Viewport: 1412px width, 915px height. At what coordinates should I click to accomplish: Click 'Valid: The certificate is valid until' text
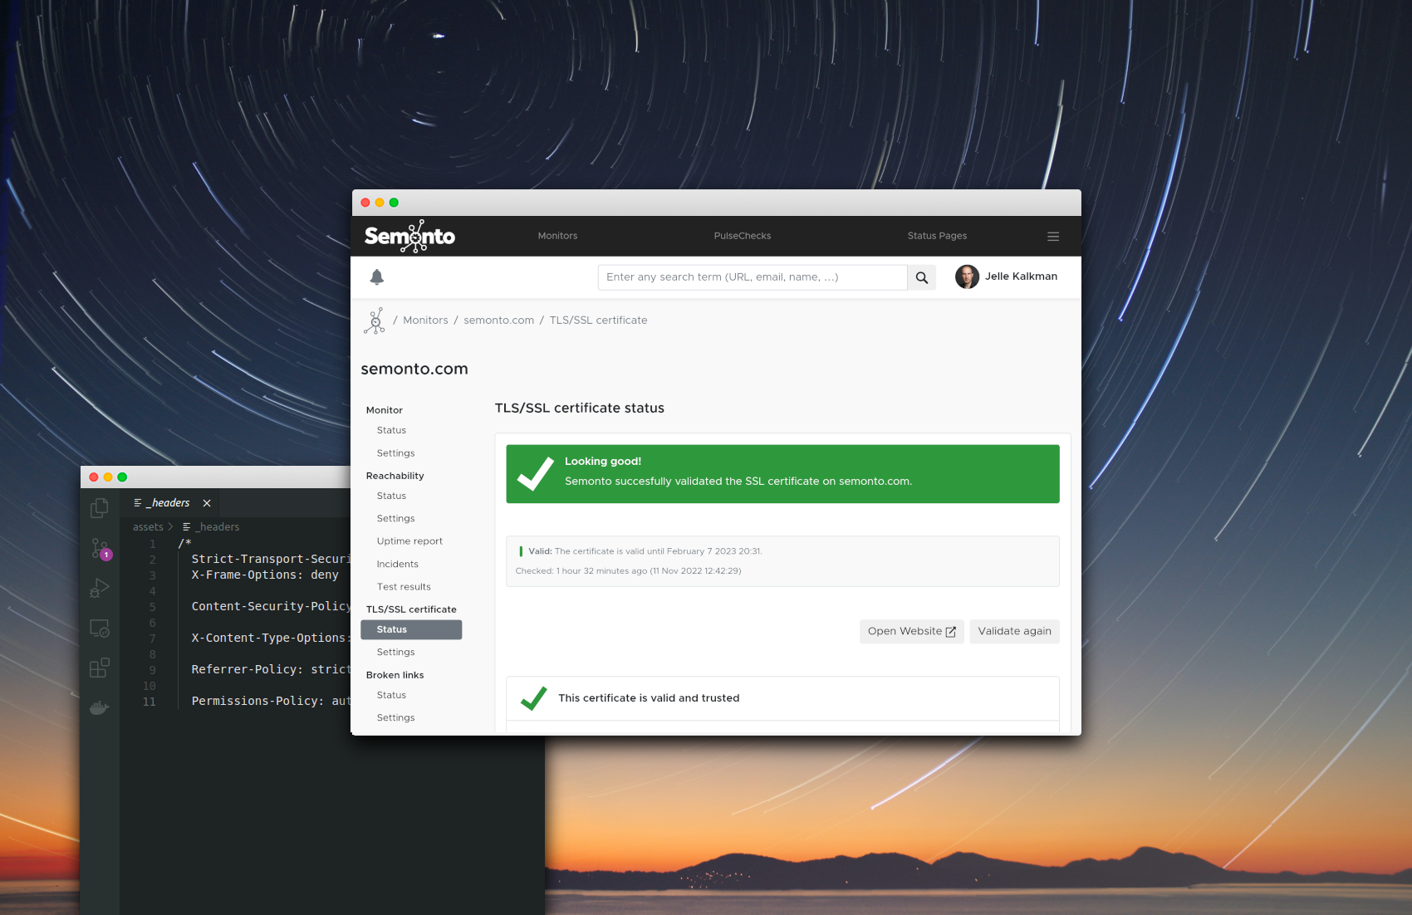point(645,551)
